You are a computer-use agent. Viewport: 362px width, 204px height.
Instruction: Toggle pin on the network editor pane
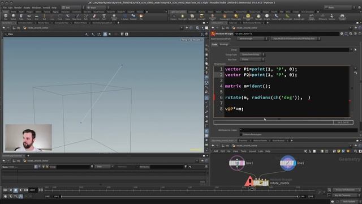356,146
